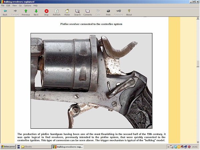Go back with the Back arrow
This screenshot has width=200, height=150.
tap(5, 13)
